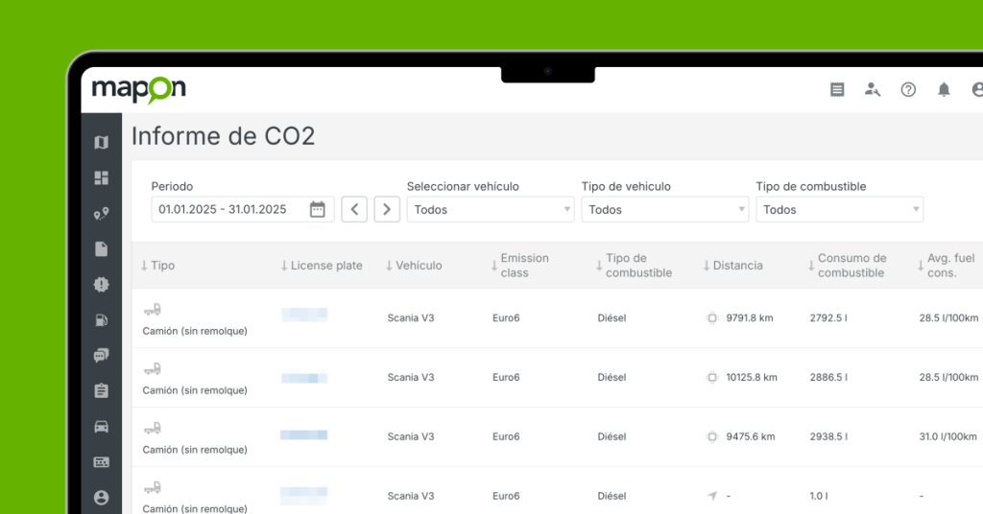Click the truck icon in the 9791.8 km row
The width and height of the screenshot is (983, 514).
click(153, 310)
